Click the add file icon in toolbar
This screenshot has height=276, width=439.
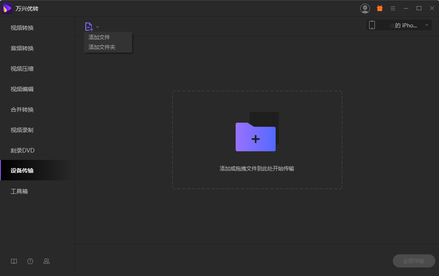(x=89, y=27)
